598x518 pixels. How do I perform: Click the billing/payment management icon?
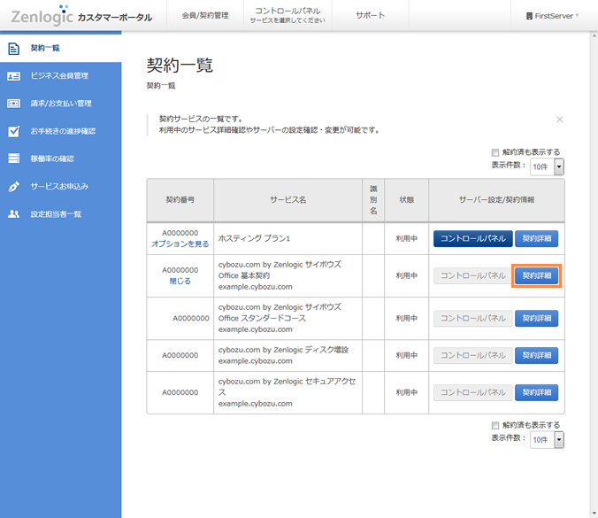(x=13, y=104)
